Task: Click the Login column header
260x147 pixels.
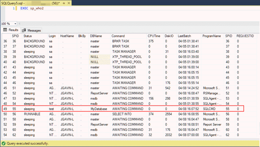Action: coord(53,36)
